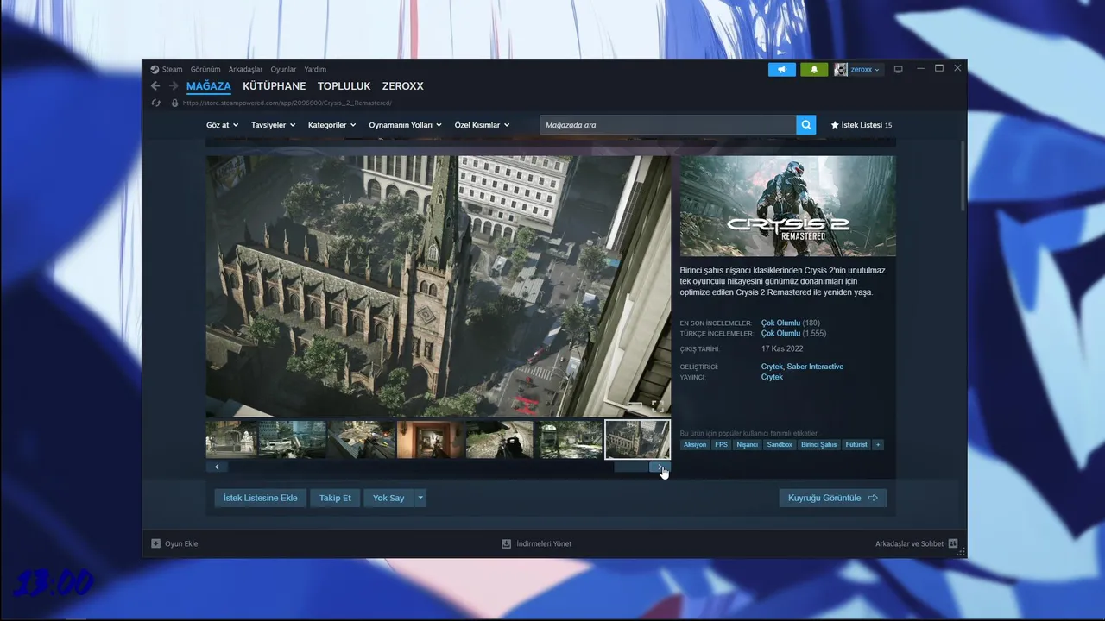1105x621 pixels.
Task: Open the Steam menu
Action: click(173, 70)
